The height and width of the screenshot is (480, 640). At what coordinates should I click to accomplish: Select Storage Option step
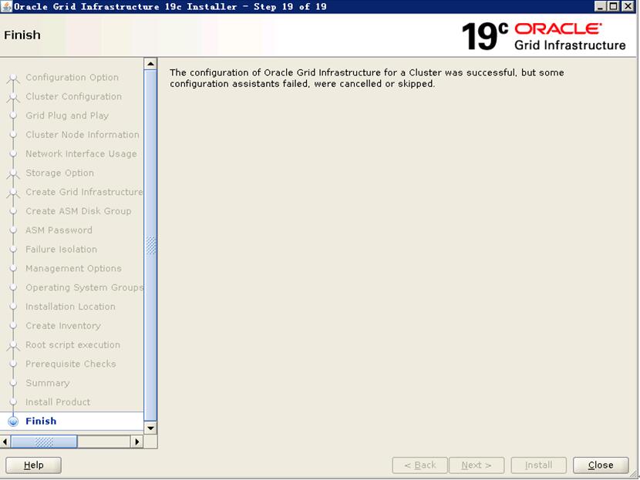pyautogui.click(x=59, y=173)
